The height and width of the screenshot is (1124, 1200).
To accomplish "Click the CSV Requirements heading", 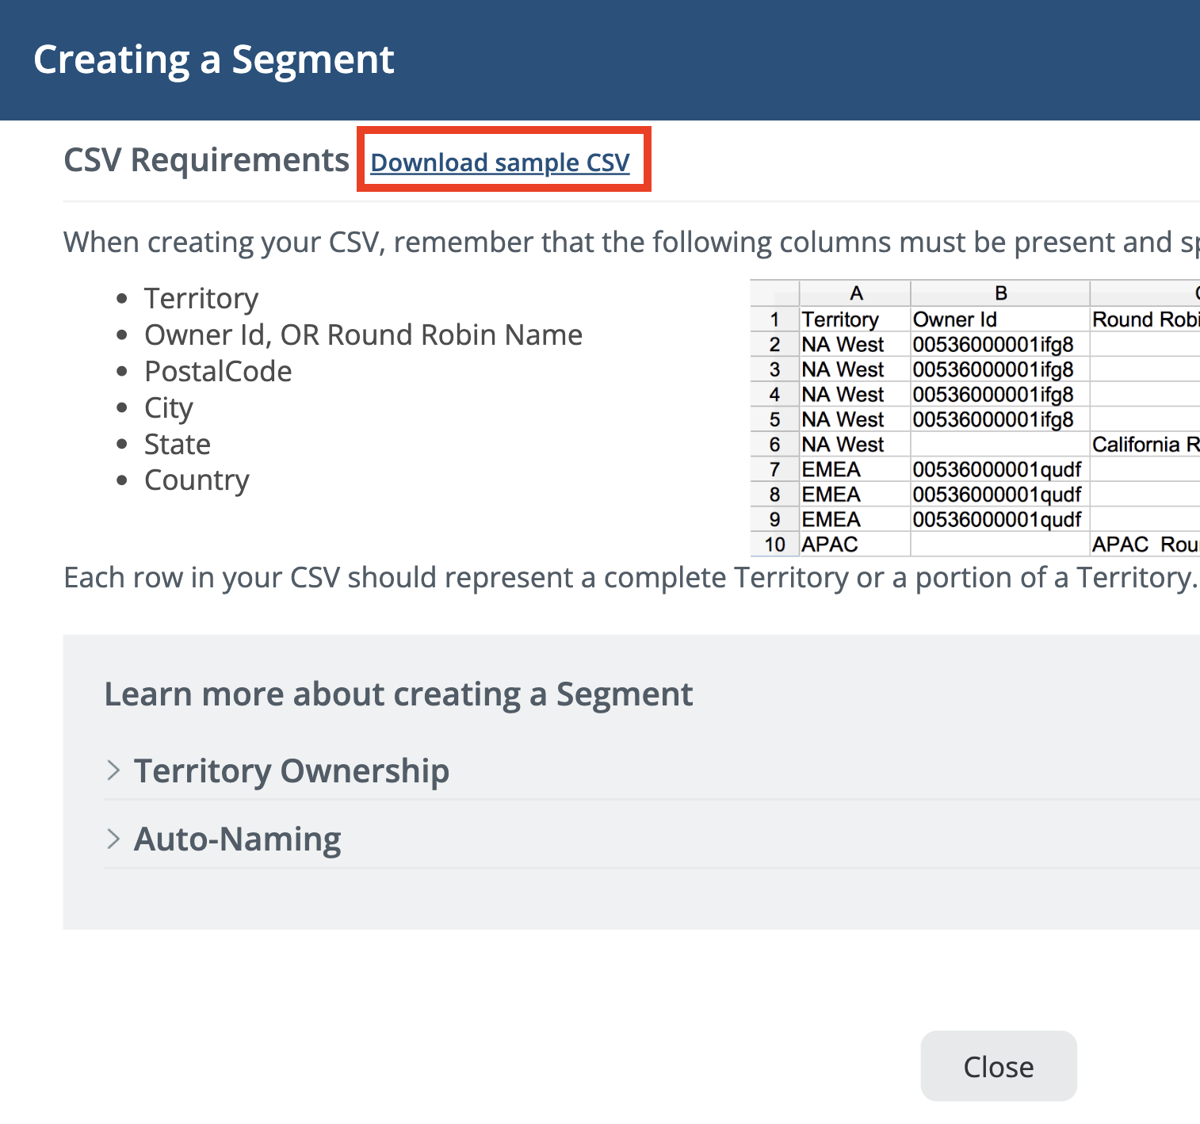I will pyautogui.click(x=206, y=160).
